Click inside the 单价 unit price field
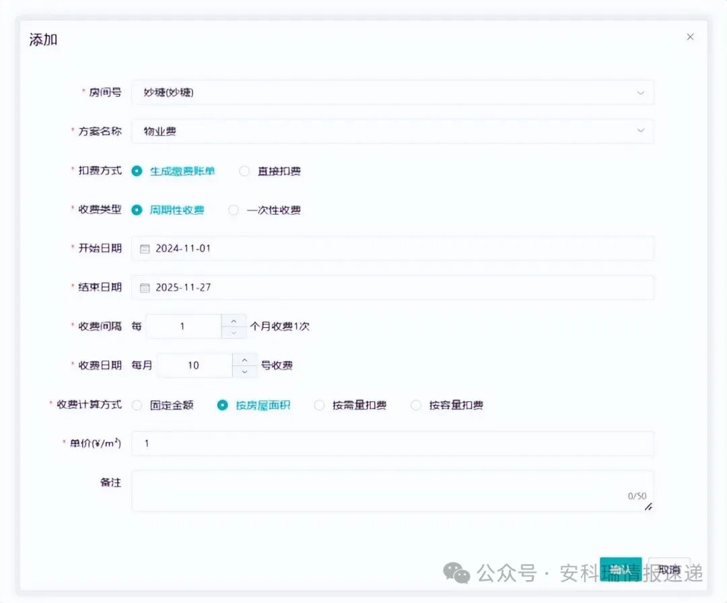The height and width of the screenshot is (603, 727). click(337, 444)
